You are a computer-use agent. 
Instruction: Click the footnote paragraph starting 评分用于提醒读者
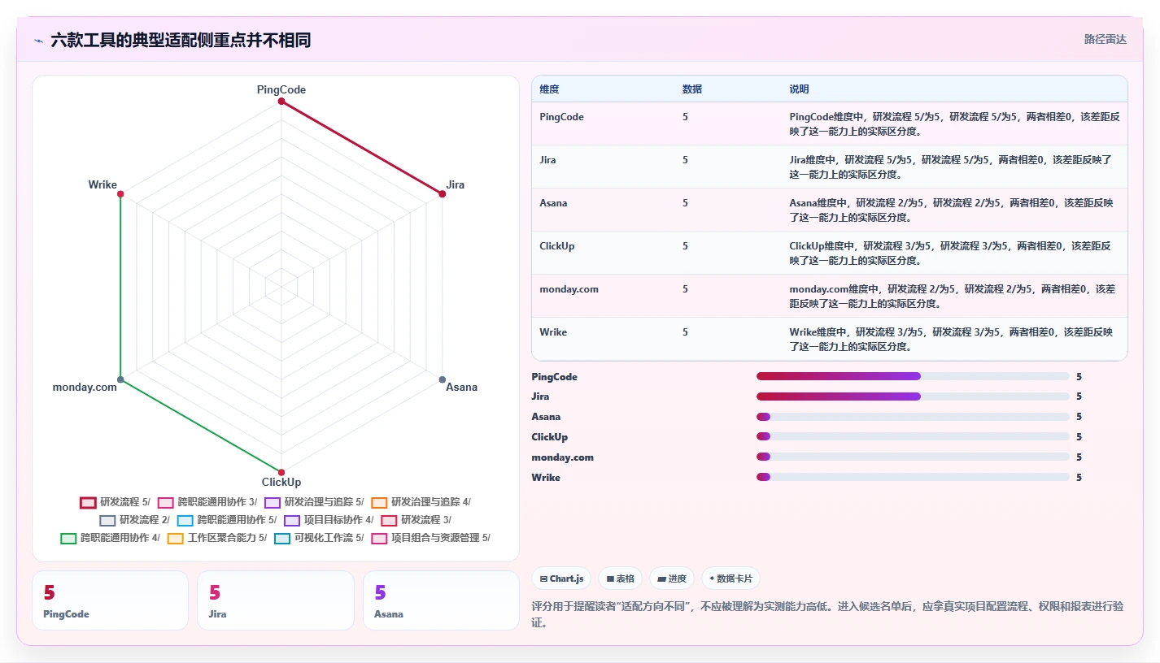[827, 614]
